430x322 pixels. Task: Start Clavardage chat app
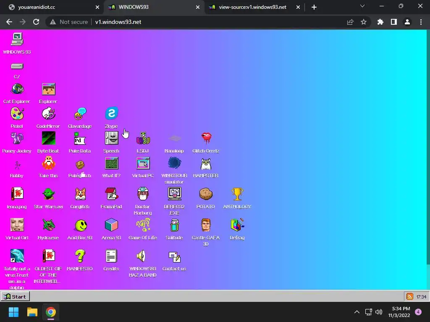pos(80,114)
